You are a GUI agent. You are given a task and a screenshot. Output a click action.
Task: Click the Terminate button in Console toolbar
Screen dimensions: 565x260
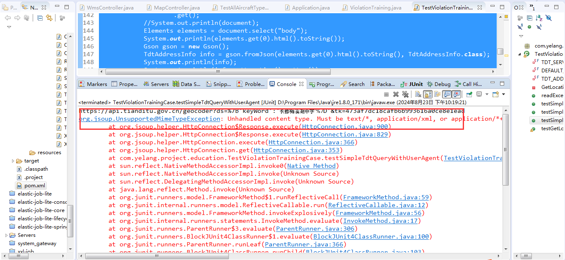(x=386, y=94)
